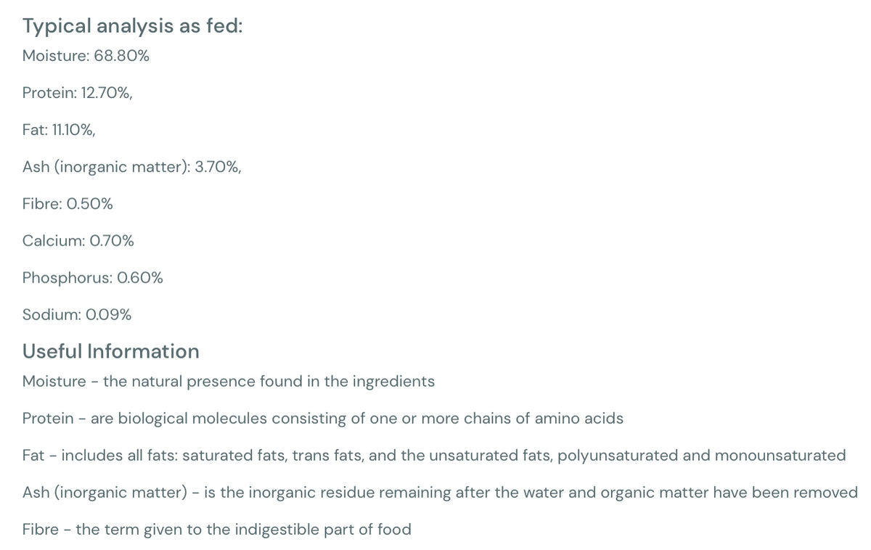The width and height of the screenshot is (871, 550).
Task: Click the Sodium: 0.09% value
Action: (x=77, y=315)
